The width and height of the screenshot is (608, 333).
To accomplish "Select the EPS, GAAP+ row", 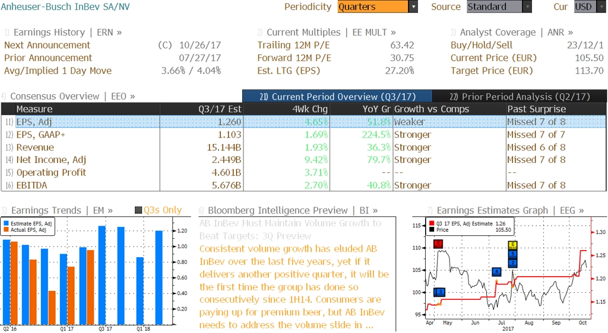I will [x=303, y=135].
